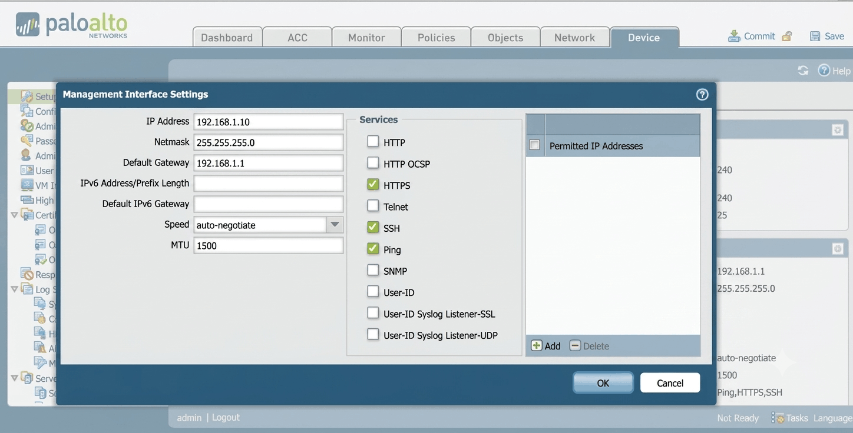Enable User-ID Syslog Listener-SSL checkbox
Image resolution: width=853 pixels, height=433 pixels.
[373, 313]
